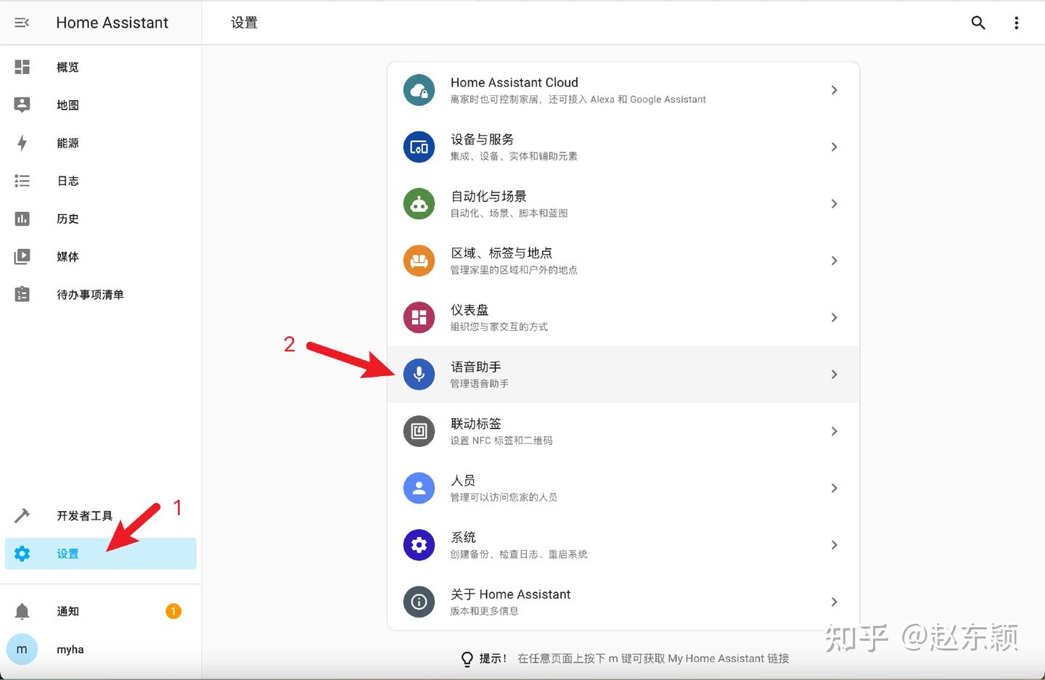The height and width of the screenshot is (680, 1045).
Task: Expand the 系统 row chevron
Action: [x=834, y=545]
